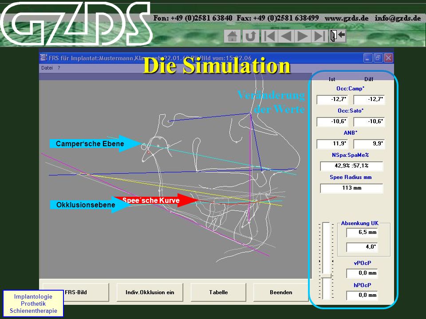
Task: Close the FRS window
Action: point(389,58)
